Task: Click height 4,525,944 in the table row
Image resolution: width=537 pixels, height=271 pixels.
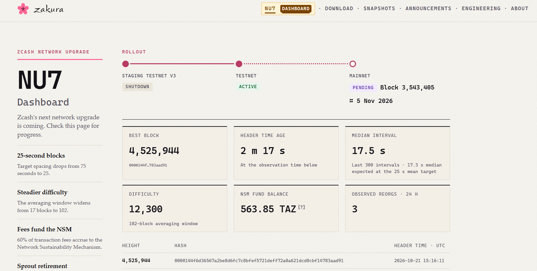Action: click(136, 261)
